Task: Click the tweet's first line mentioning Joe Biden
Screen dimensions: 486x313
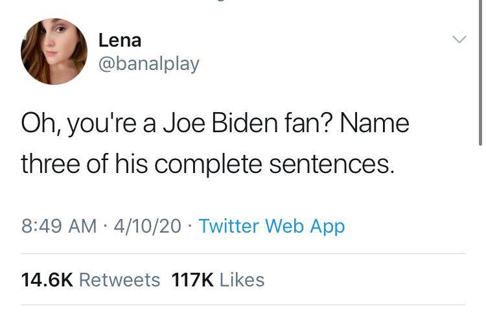Action: 215,124
